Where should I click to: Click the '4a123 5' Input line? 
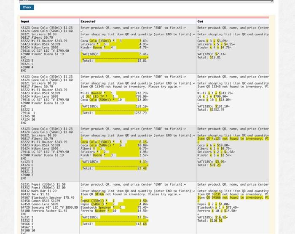(27, 162)
